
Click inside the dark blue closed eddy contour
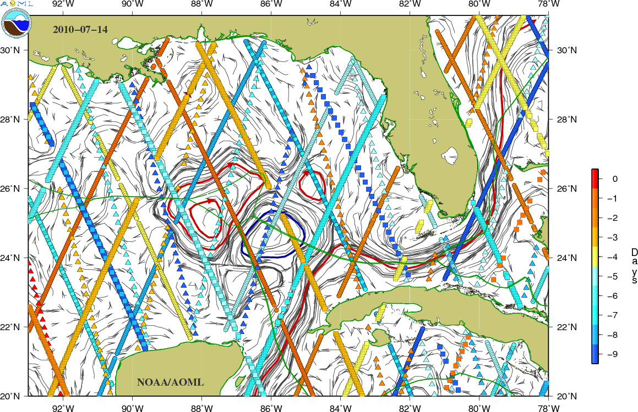click(x=275, y=234)
